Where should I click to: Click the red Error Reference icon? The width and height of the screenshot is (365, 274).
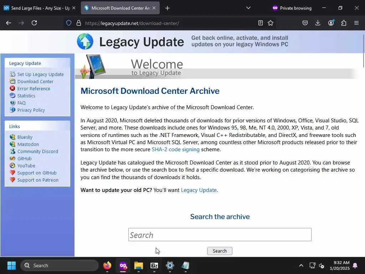[12, 88]
